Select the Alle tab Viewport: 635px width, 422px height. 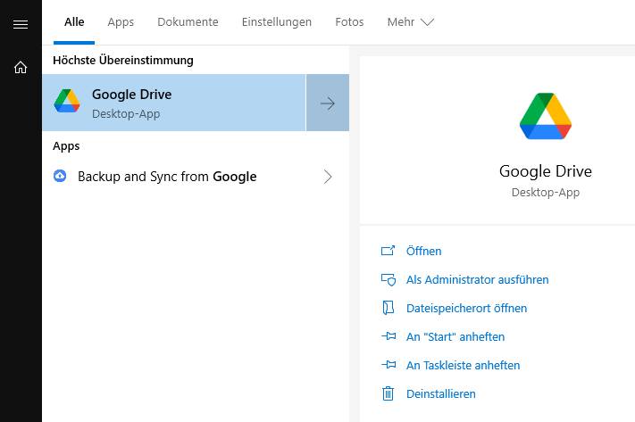click(74, 21)
